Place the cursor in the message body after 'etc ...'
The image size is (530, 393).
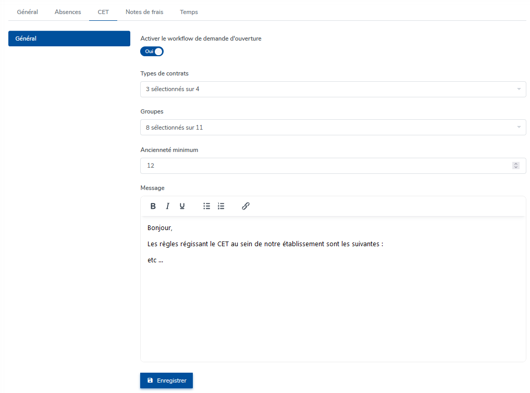164,260
